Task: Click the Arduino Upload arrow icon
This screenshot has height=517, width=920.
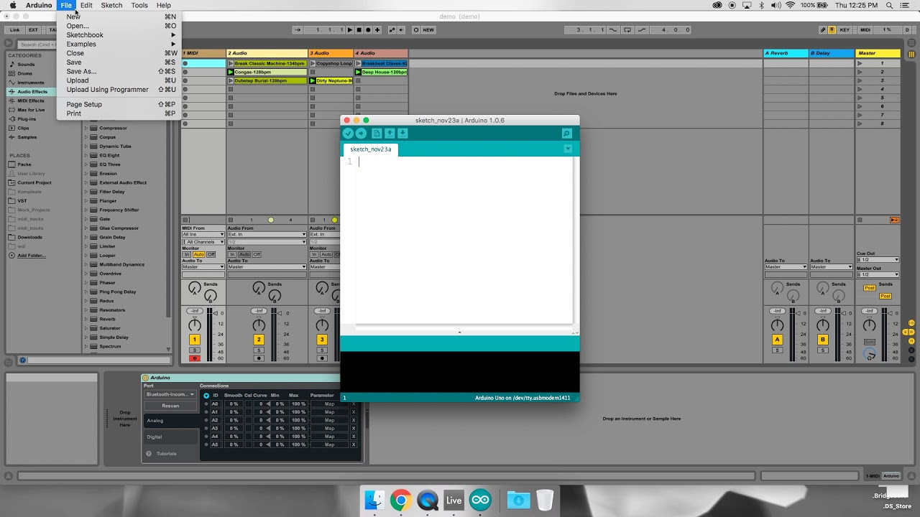Action: (x=361, y=134)
